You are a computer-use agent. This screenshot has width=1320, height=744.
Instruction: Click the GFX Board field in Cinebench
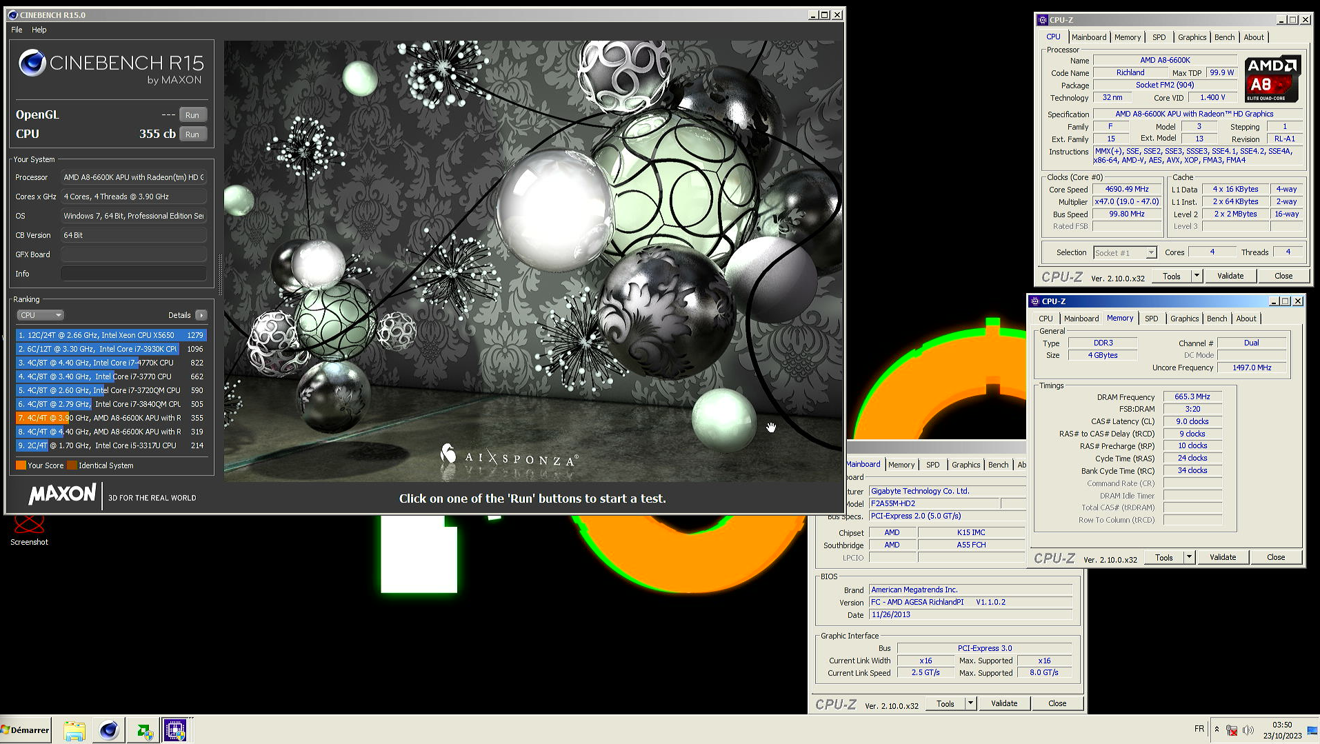134,254
